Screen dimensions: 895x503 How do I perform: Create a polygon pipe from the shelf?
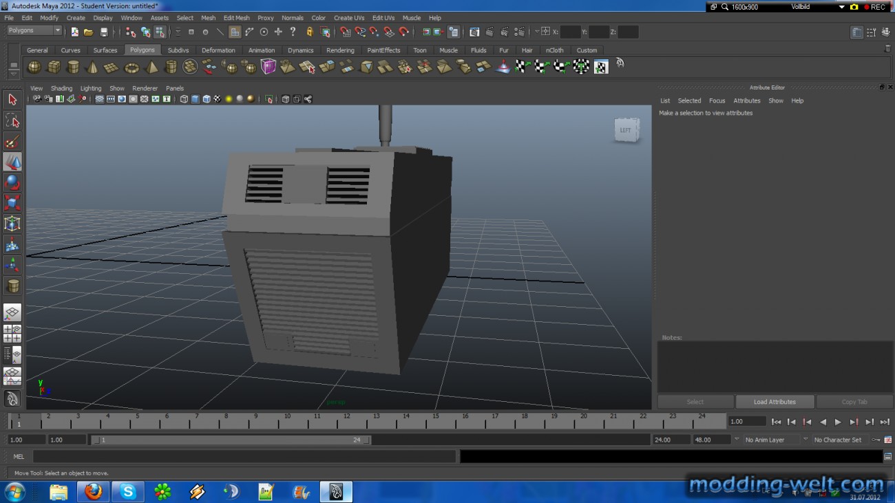coord(171,67)
